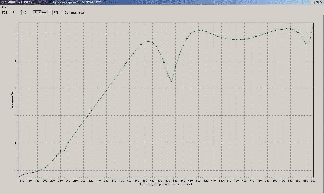
Task: Click the Усиление Ga tab
Action: click(x=43, y=12)
